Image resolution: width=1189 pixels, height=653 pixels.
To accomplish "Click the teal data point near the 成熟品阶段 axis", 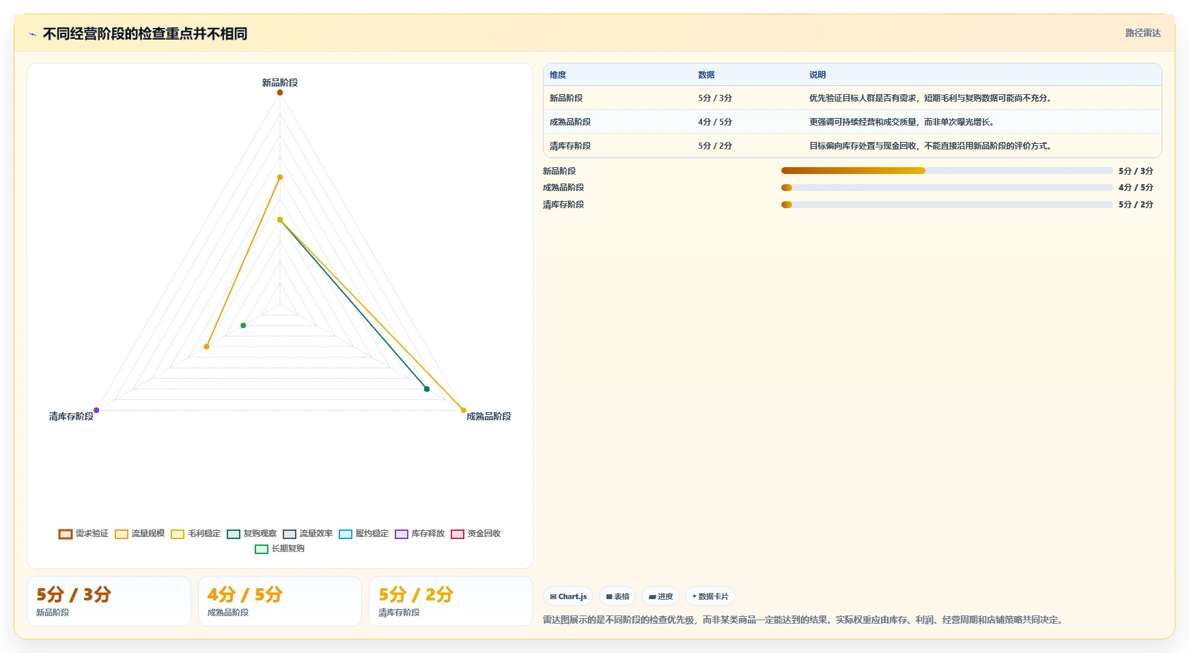I will (427, 389).
